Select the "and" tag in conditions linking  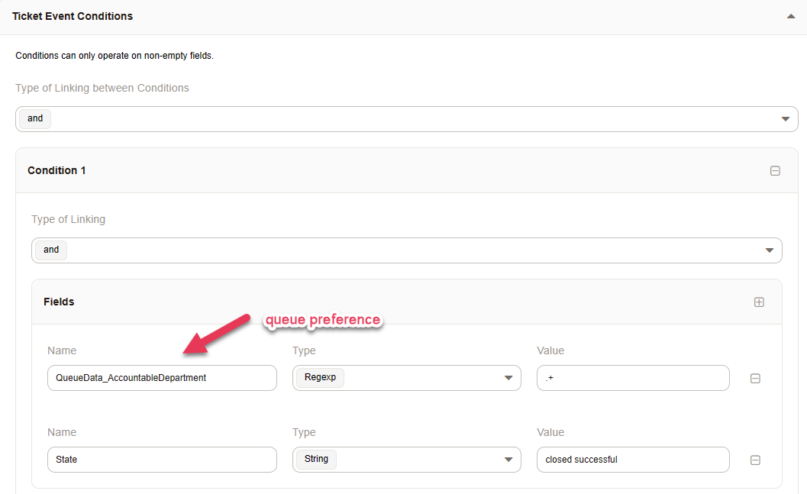pos(35,119)
